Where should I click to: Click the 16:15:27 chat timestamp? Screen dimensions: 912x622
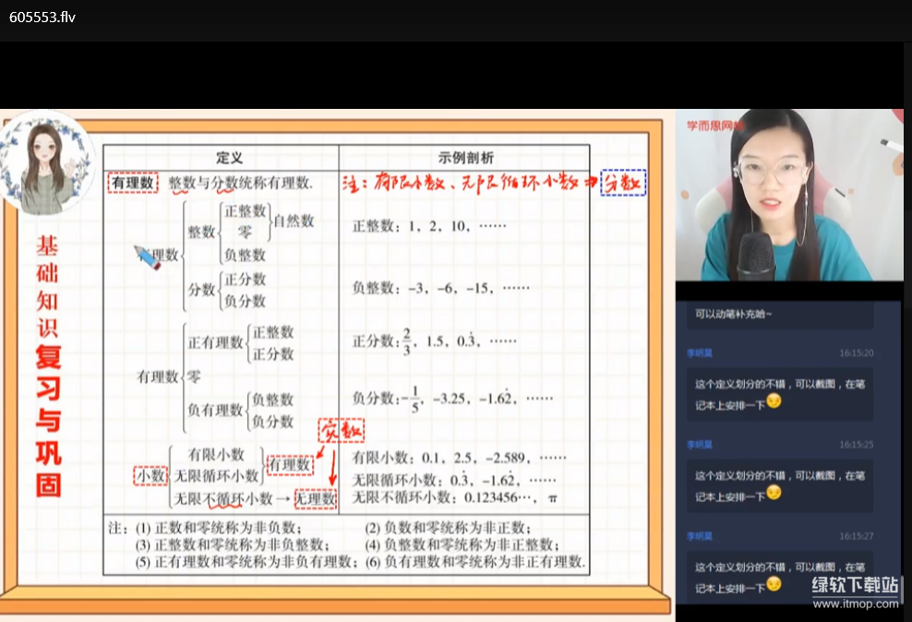pos(857,536)
